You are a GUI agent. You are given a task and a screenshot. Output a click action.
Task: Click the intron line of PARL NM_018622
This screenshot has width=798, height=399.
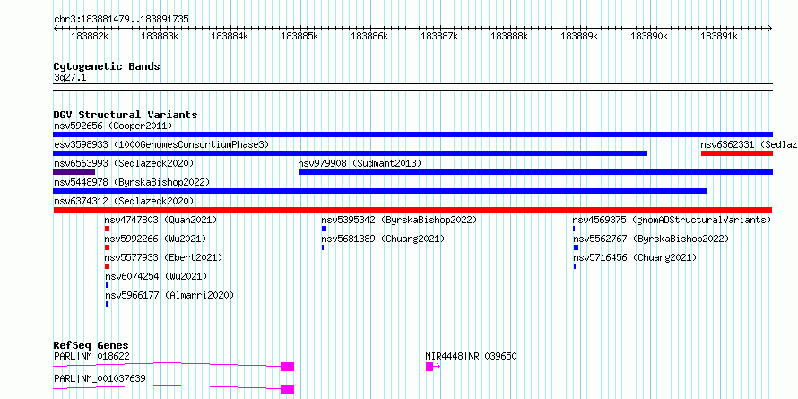pos(167,364)
